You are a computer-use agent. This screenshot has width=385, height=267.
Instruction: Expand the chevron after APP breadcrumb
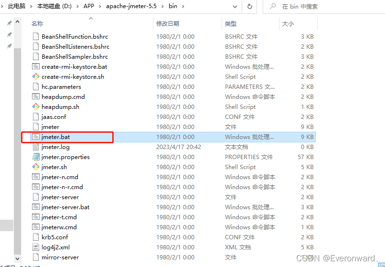click(x=100, y=6)
